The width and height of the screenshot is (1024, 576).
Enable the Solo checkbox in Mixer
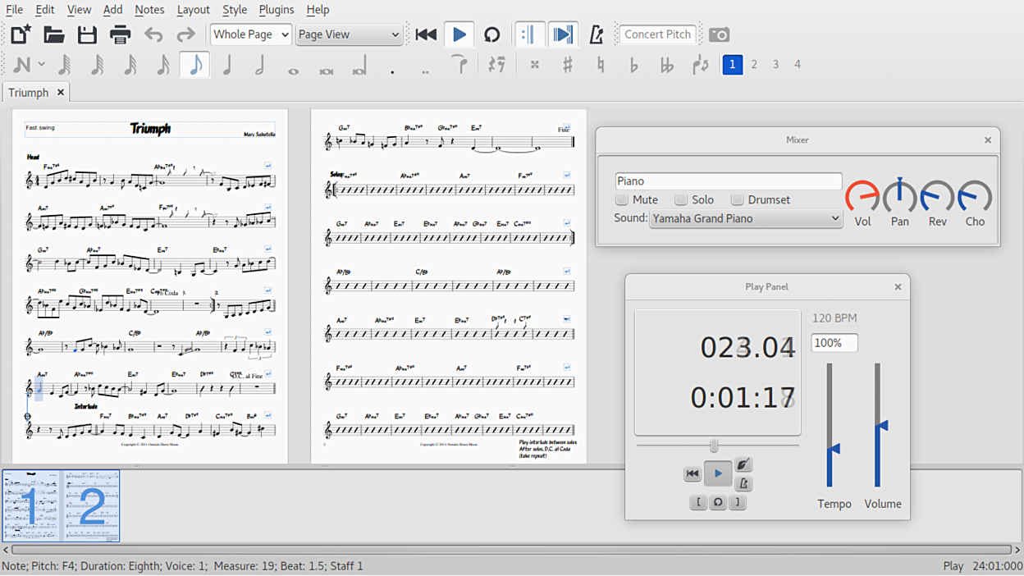[681, 199]
